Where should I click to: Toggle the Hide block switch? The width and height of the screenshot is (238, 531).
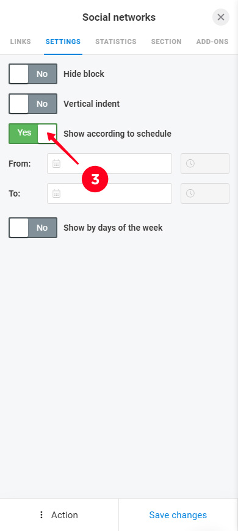33,74
